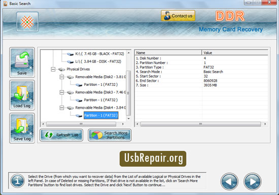Select the '4. Search Mode :' row
This screenshot has width=279, height=195.
201,72
